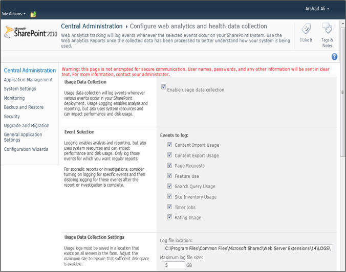346x272 pixels.
Task: Toggle the Page Requests checkbox
Action: click(169, 165)
